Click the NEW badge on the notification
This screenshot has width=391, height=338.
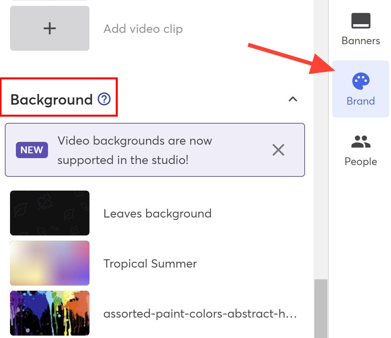(x=32, y=150)
